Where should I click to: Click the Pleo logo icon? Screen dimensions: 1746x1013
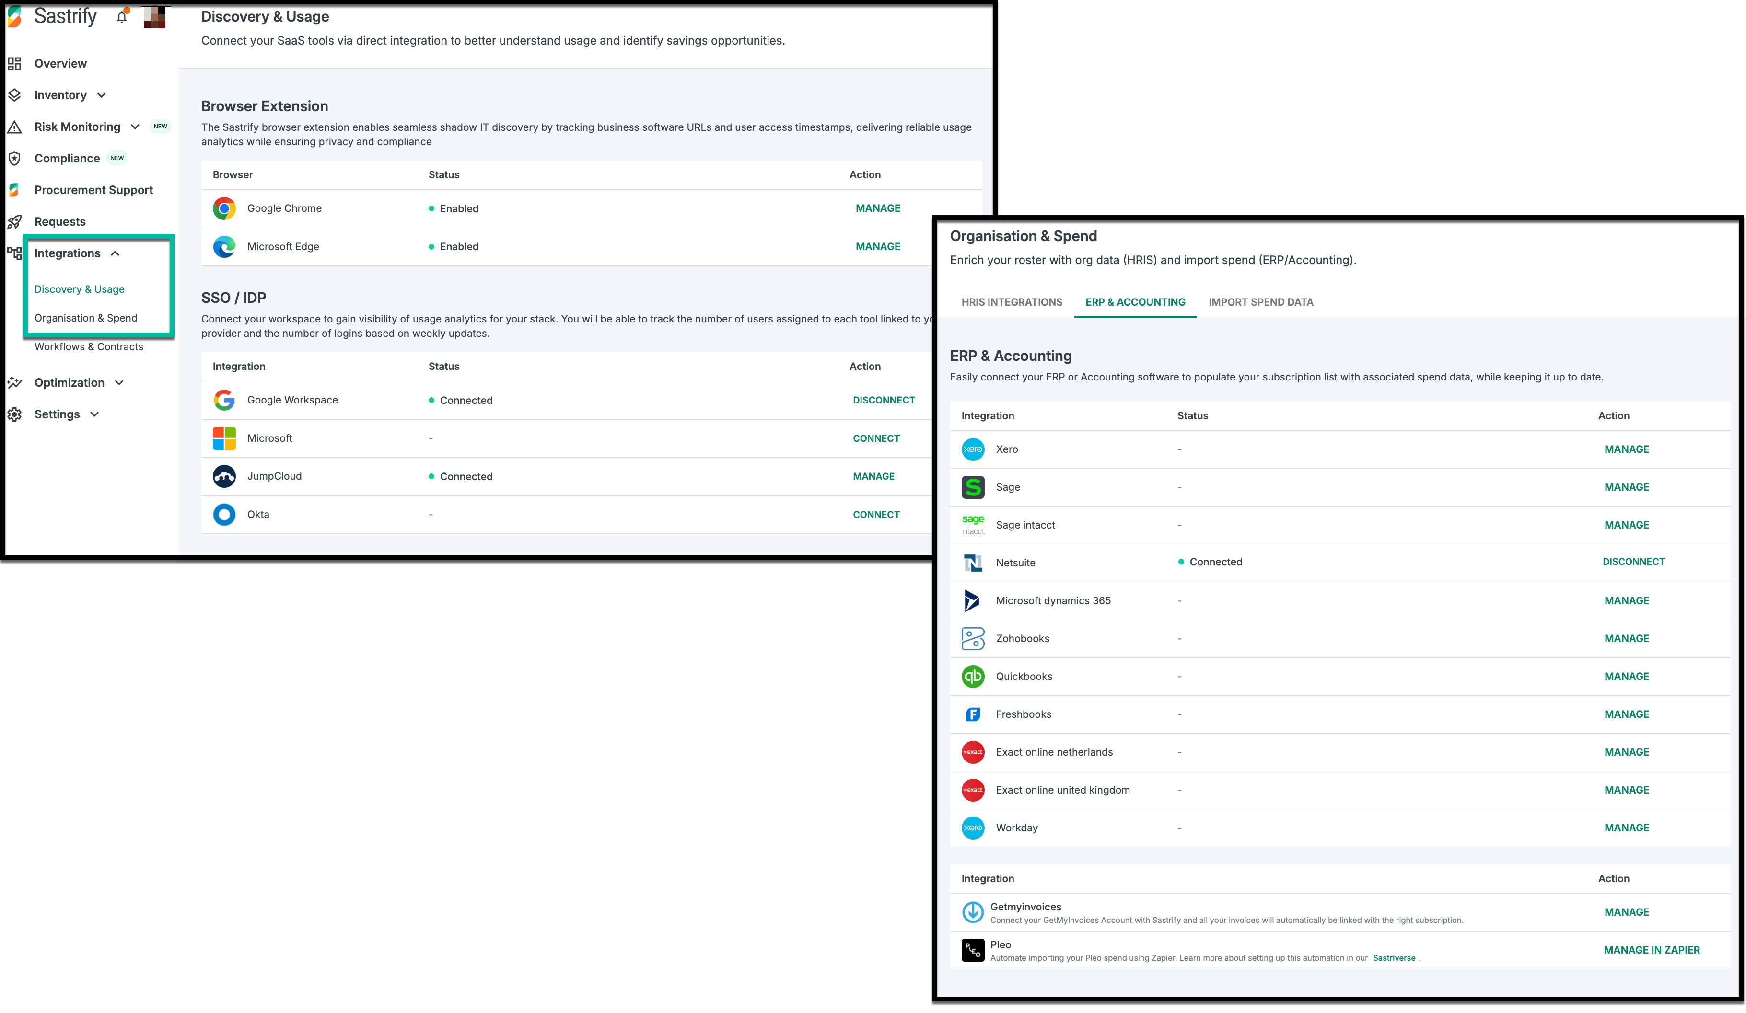[x=973, y=950]
